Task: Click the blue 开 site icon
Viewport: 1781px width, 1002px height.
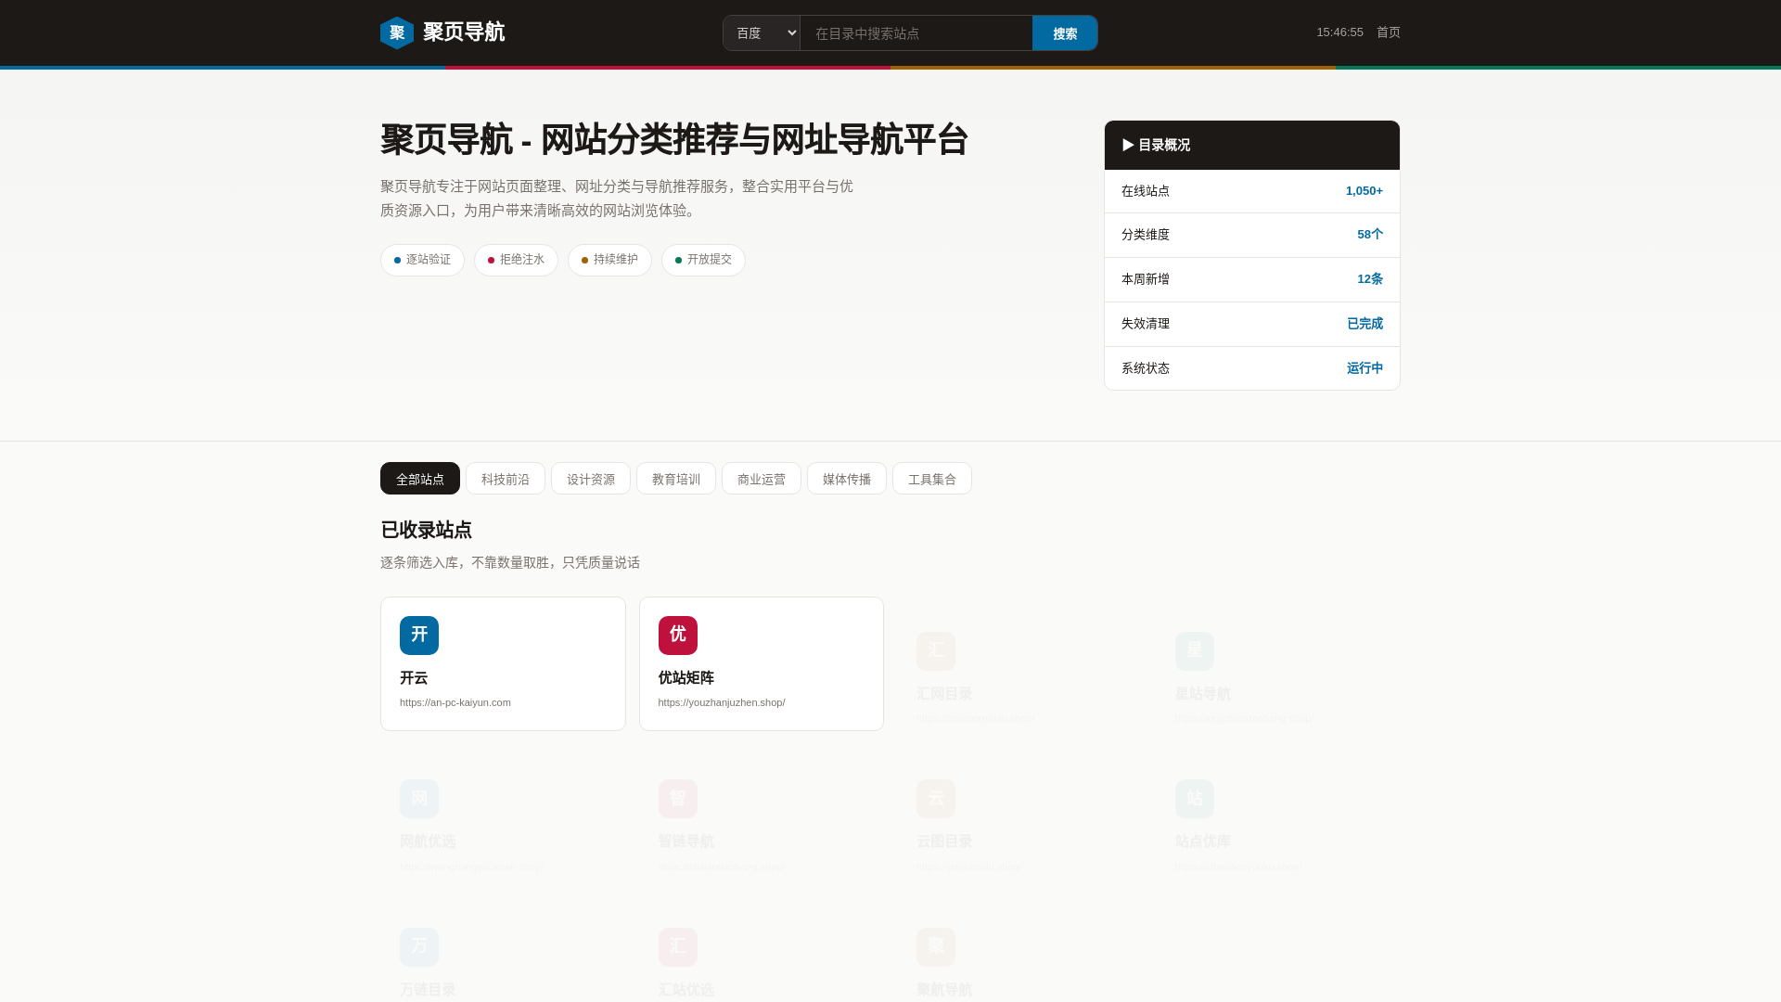Action: 419,636
